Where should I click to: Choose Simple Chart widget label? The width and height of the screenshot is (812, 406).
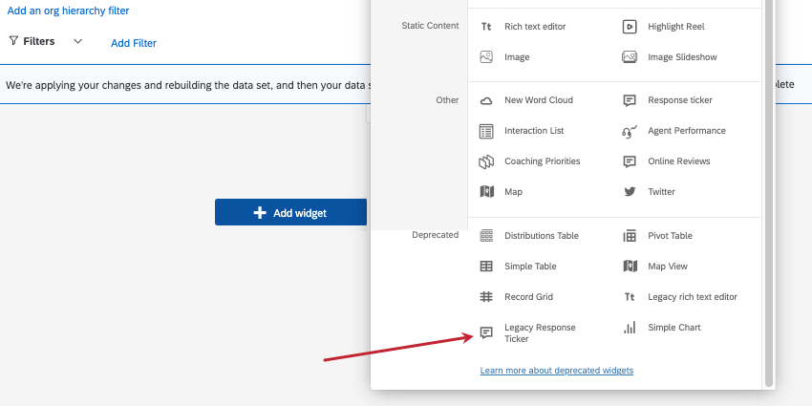click(673, 328)
